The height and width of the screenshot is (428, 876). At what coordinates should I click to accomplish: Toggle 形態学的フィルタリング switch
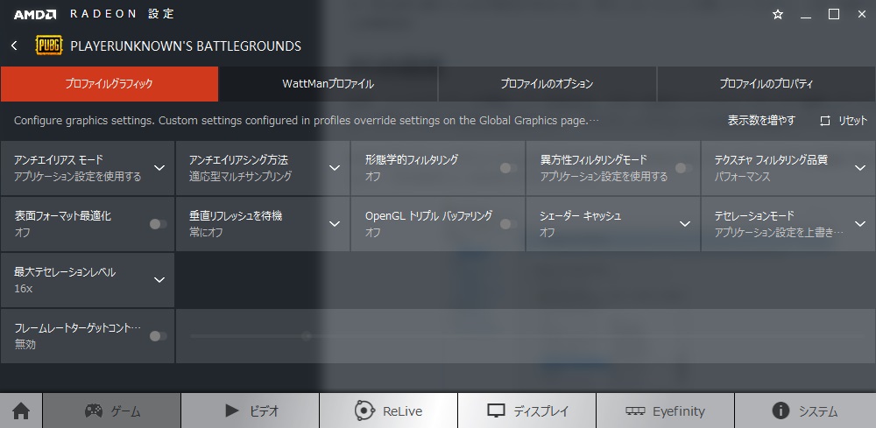pyautogui.click(x=508, y=168)
